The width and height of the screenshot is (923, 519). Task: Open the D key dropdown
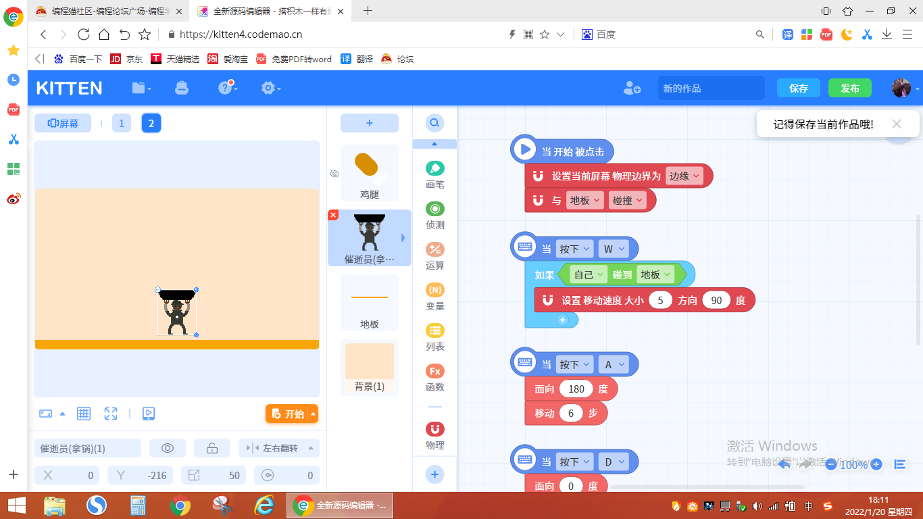coord(614,462)
